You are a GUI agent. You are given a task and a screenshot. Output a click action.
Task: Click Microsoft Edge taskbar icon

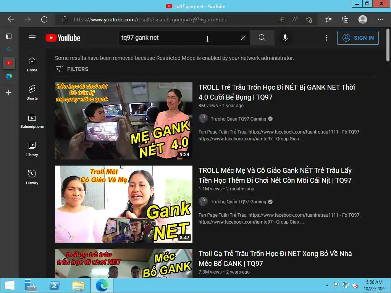[x=102, y=285]
